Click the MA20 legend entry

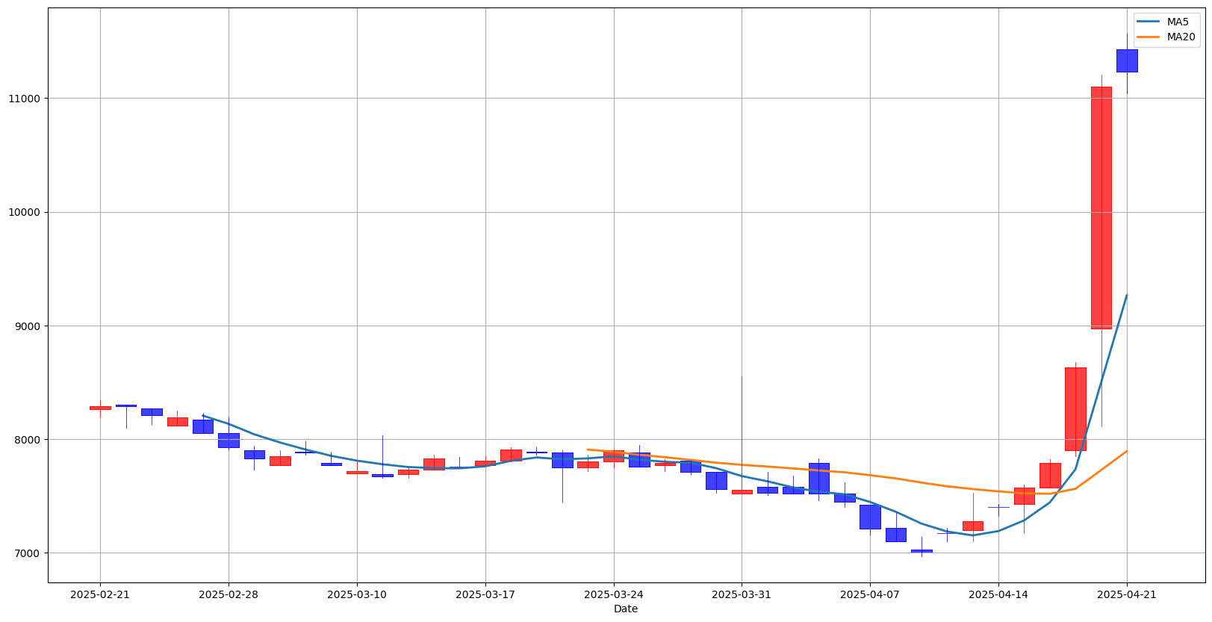[x=1166, y=37]
